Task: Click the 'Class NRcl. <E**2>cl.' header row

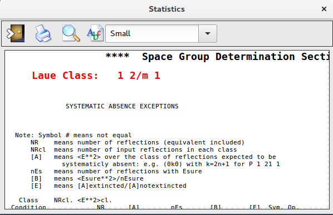Action: click(65, 200)
